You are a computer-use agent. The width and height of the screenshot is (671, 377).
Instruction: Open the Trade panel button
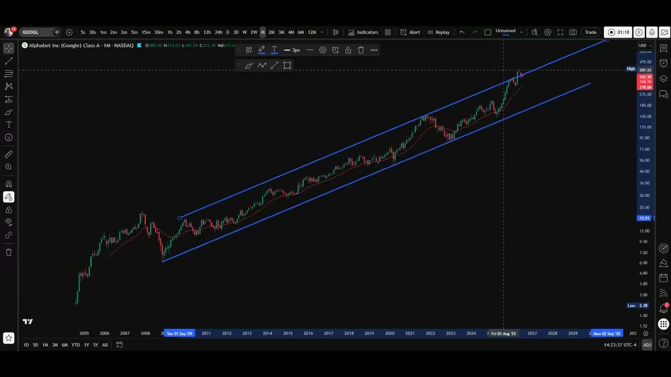[591, 32]
